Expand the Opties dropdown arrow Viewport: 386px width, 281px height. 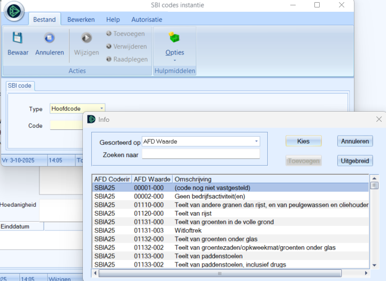[x=174, y=60]
